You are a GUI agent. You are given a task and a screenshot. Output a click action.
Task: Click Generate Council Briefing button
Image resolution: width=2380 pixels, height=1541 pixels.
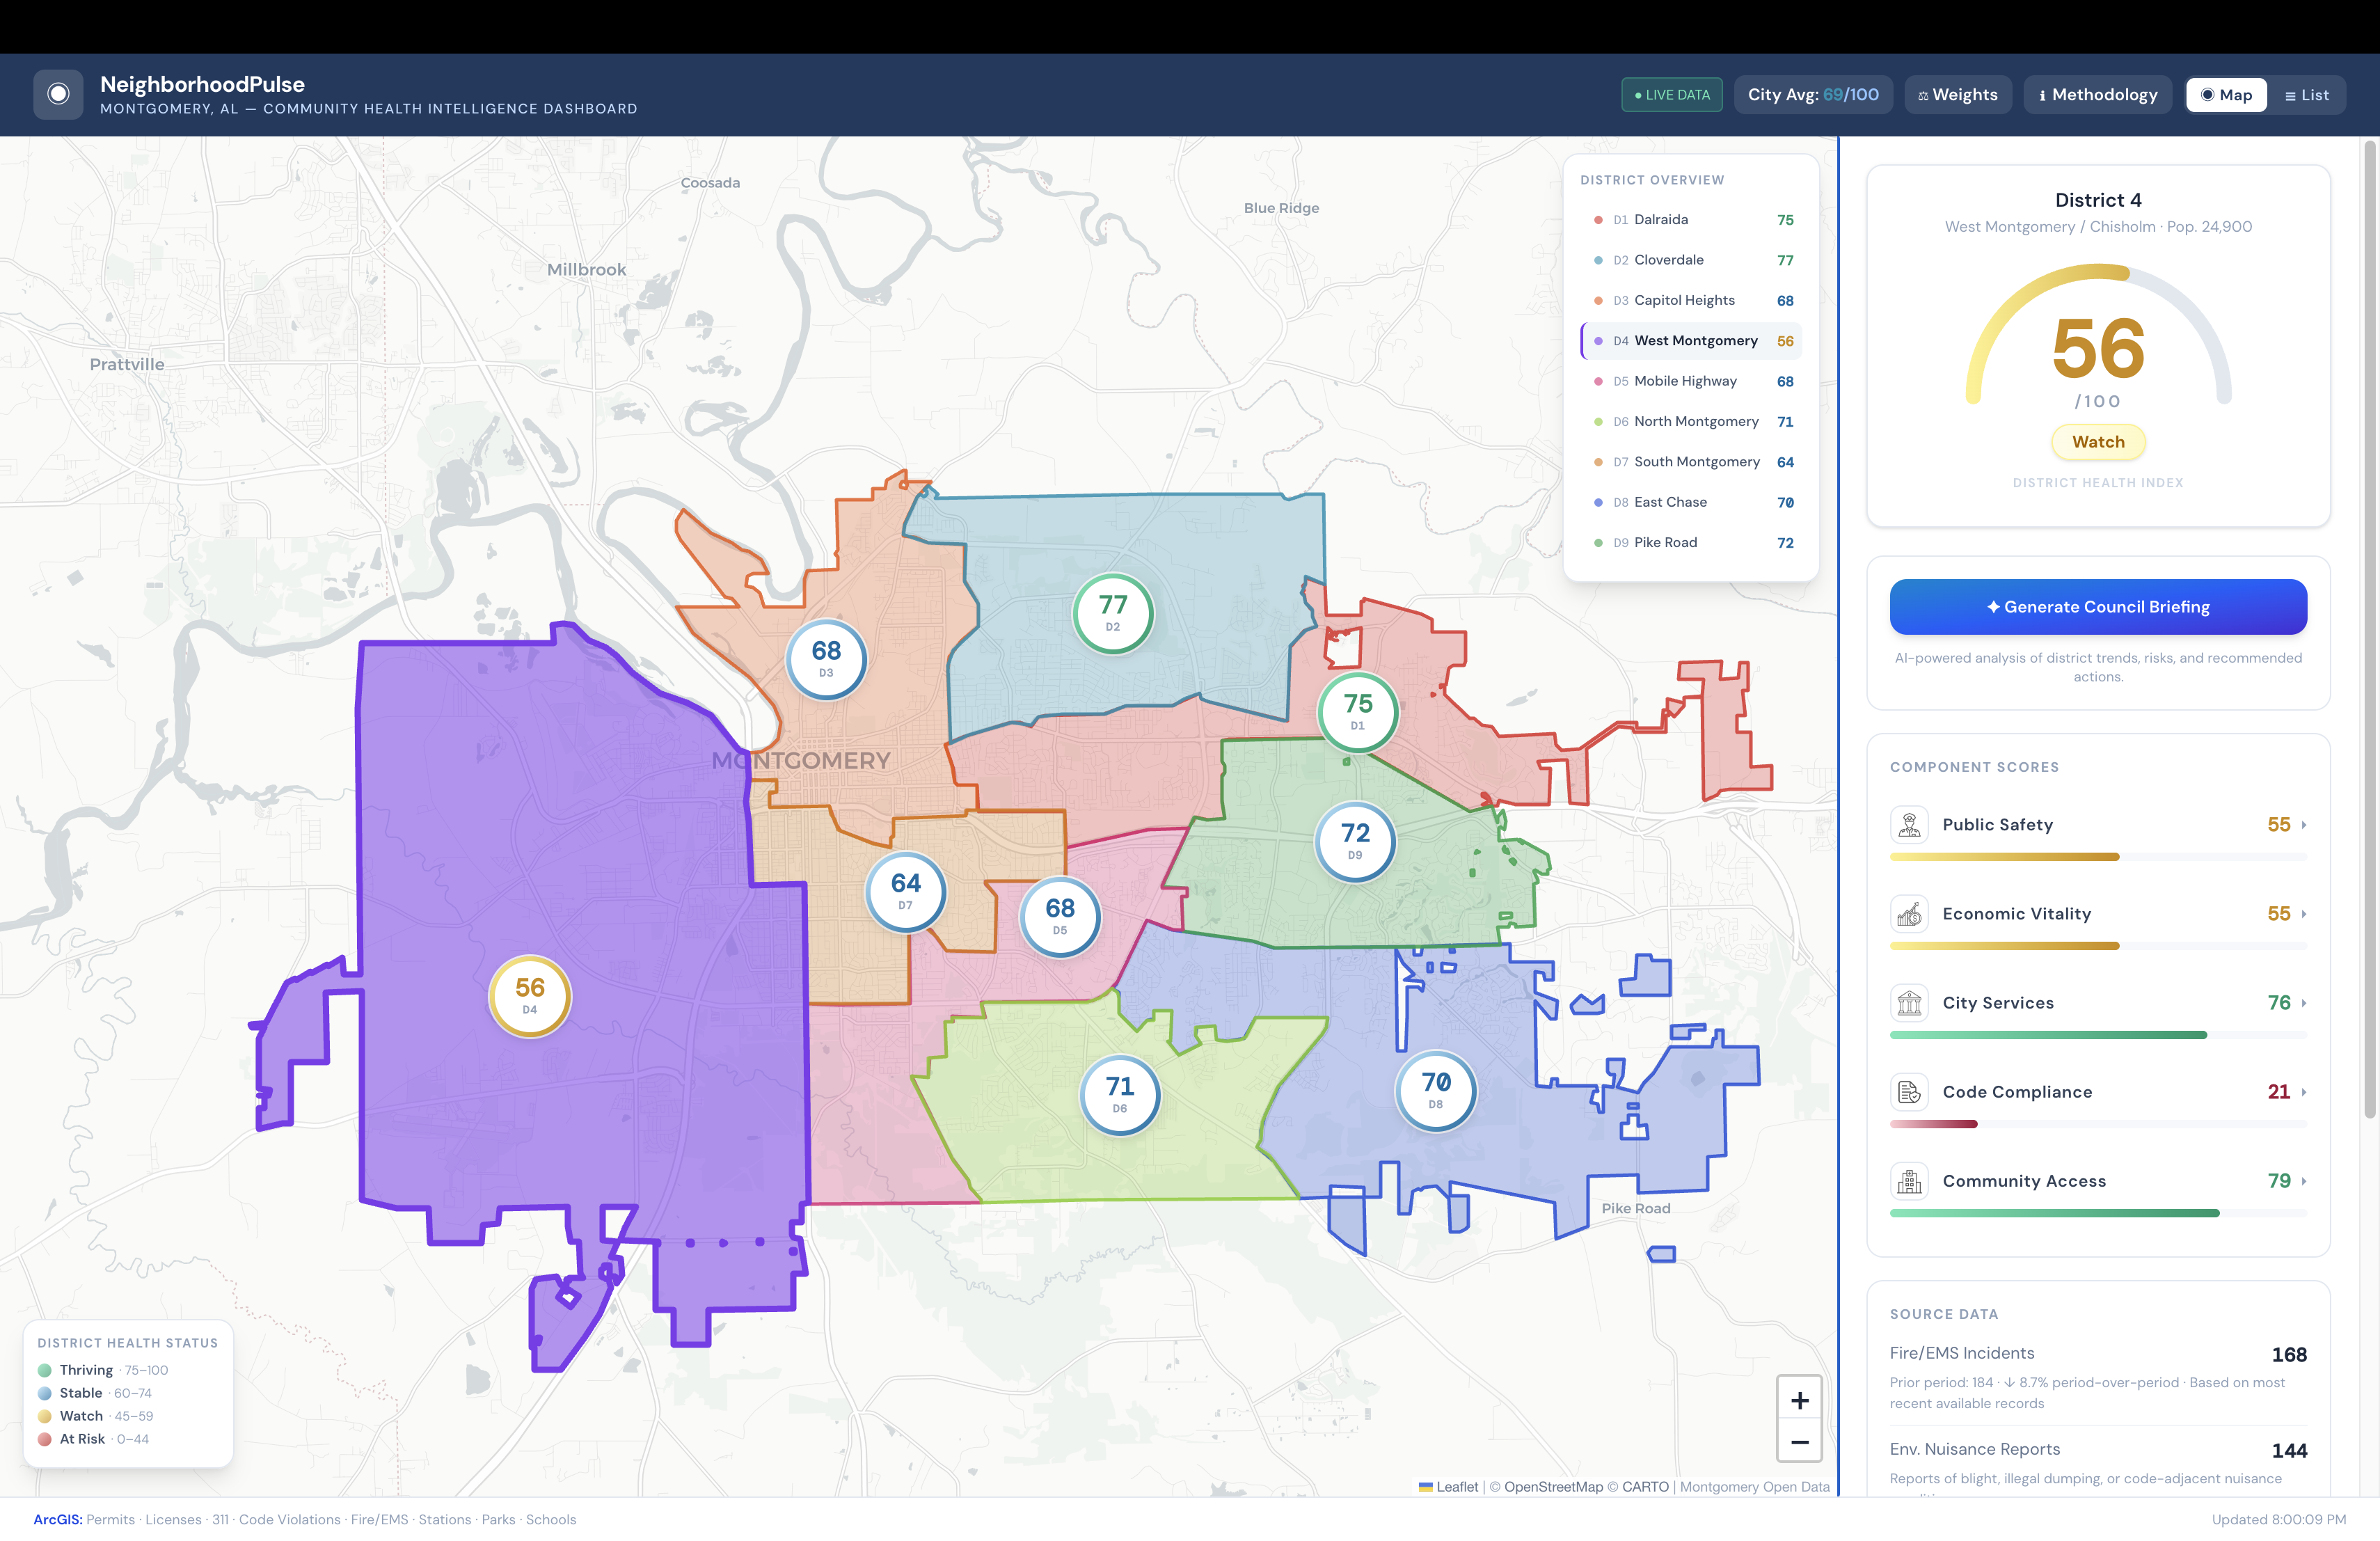point(2098,607)
